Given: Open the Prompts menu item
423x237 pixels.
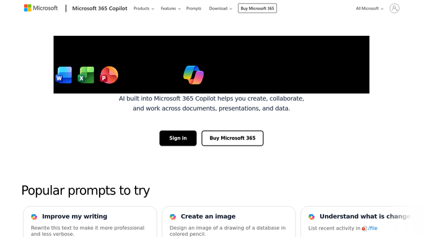Looking at the screenshot, I should coord(194,8).
